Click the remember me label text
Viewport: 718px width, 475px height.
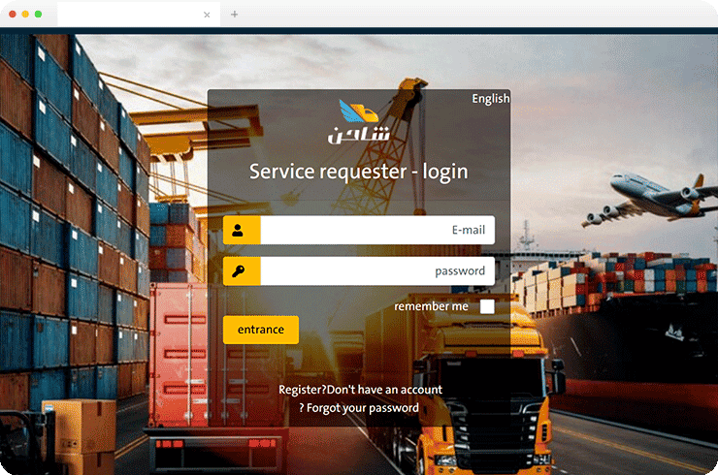coord(431,306)
